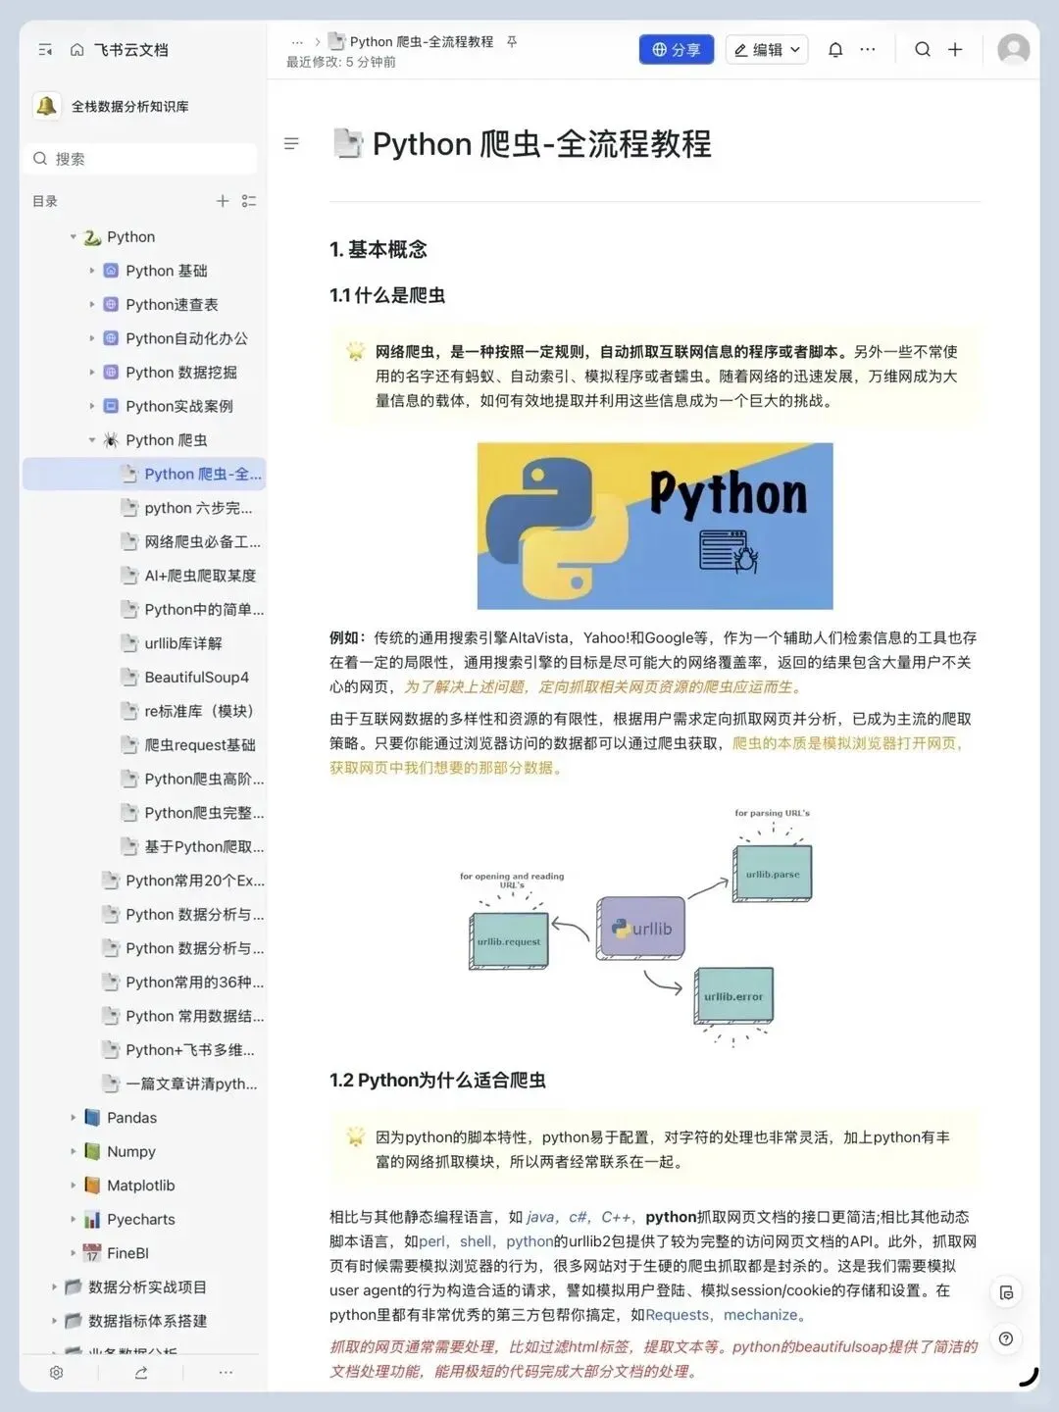Open 飞书云文档 home icon
This screenshot has height=1412, width=1059.
coord(76,50)
